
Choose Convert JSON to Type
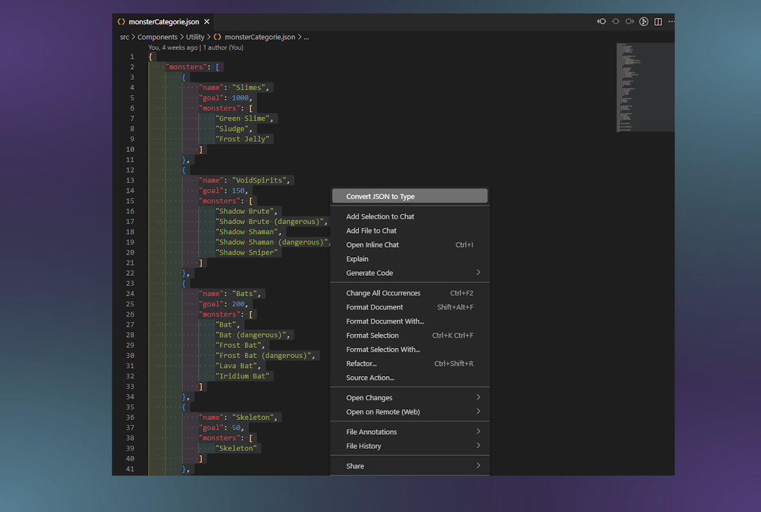tap(380, 197)
